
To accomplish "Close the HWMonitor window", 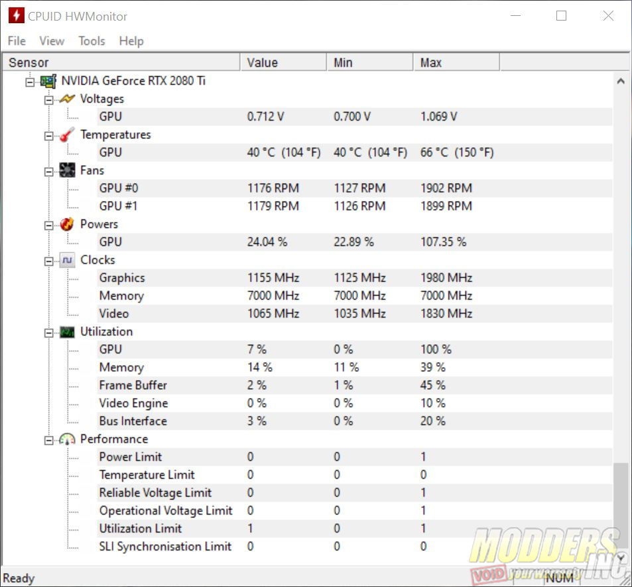I will [608, 16].
